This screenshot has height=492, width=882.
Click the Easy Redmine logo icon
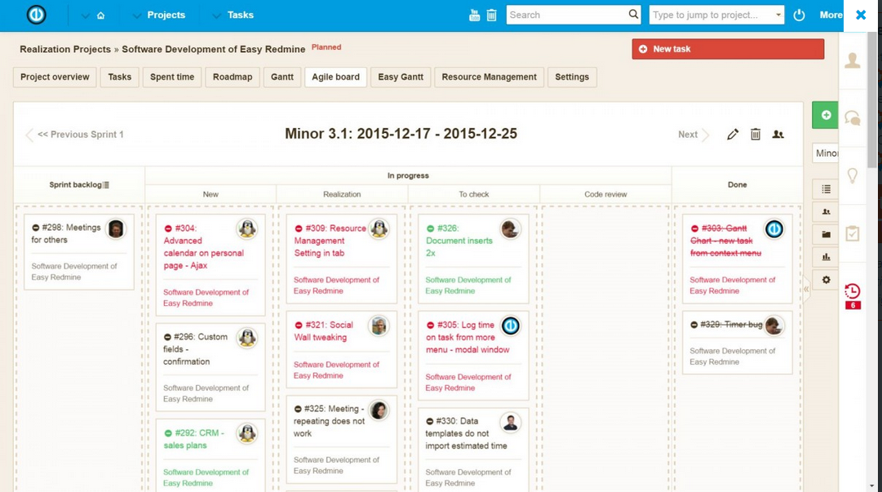coord(37,15)
